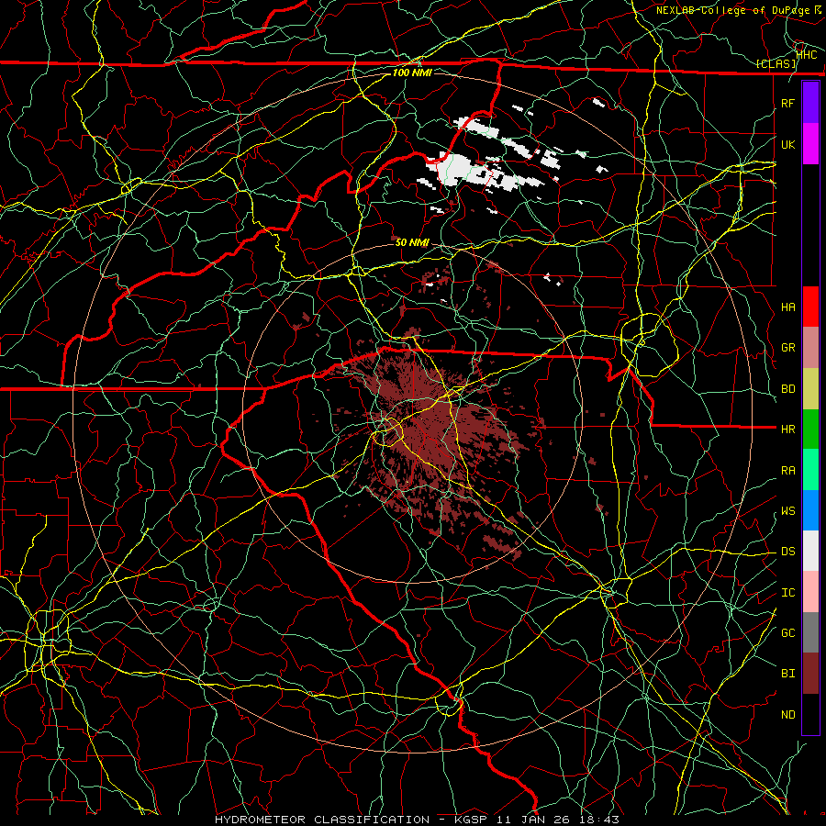Image resolution: width=826 pixels, height=826 pixels.
Task: Click the HA red legend swatch
Action: pos(810,307)
